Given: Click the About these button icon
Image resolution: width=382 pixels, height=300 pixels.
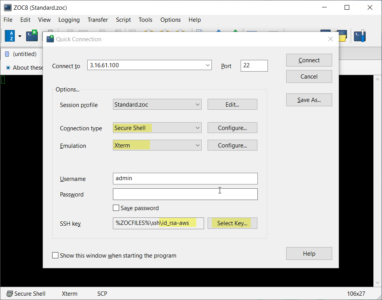Looking at the screenshot, I should point(8,68).
